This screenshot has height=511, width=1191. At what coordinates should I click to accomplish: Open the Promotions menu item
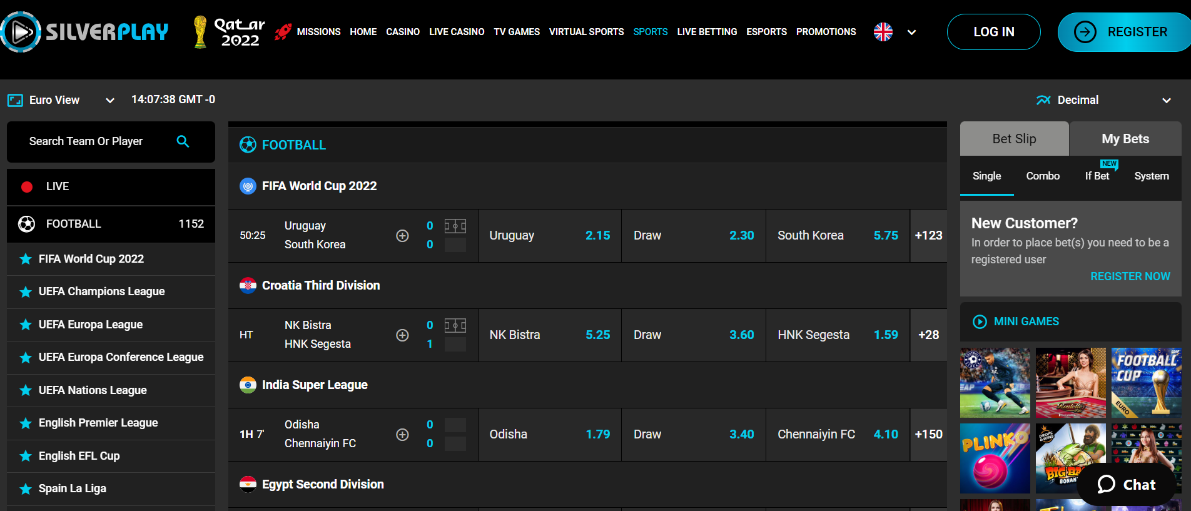pyautogui.click(x=826, y=32)
